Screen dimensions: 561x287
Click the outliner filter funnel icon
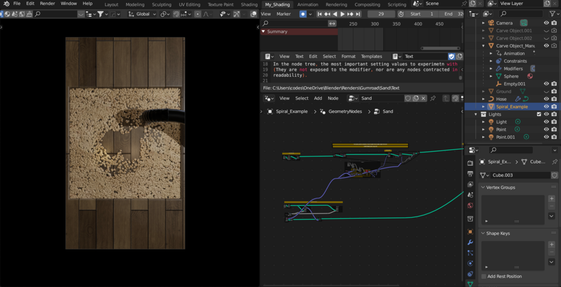(552, 14)
